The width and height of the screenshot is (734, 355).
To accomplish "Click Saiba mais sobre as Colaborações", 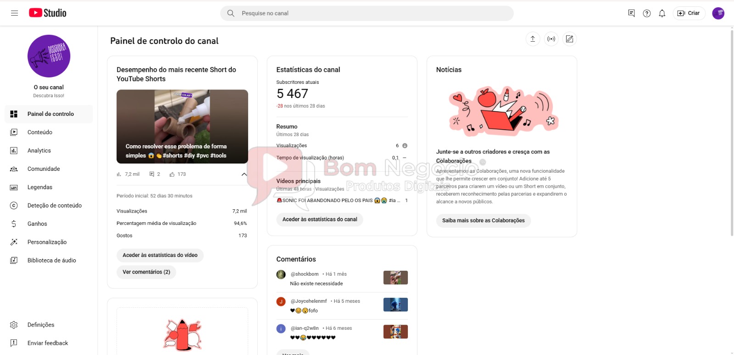I will 484,220.
